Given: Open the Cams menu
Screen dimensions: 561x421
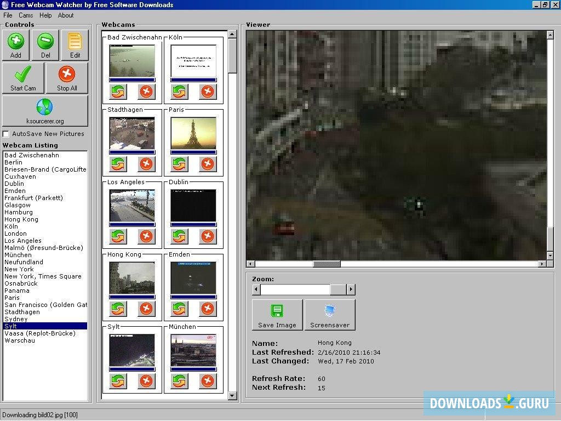Looking at the screenshot, I should pyautogui.click(x=26, y=15).
